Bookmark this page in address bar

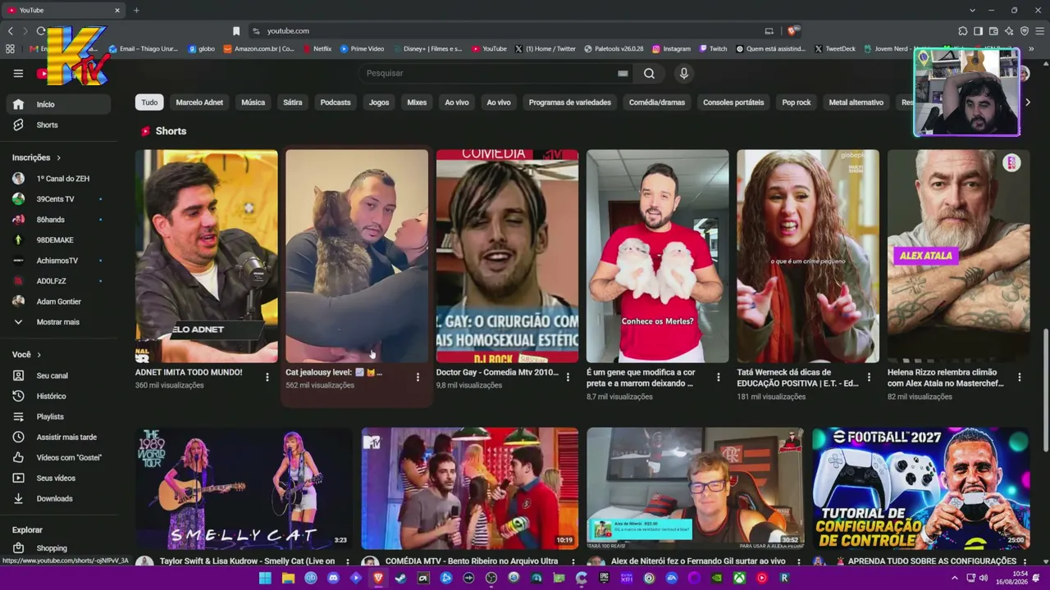click(236, 31)
